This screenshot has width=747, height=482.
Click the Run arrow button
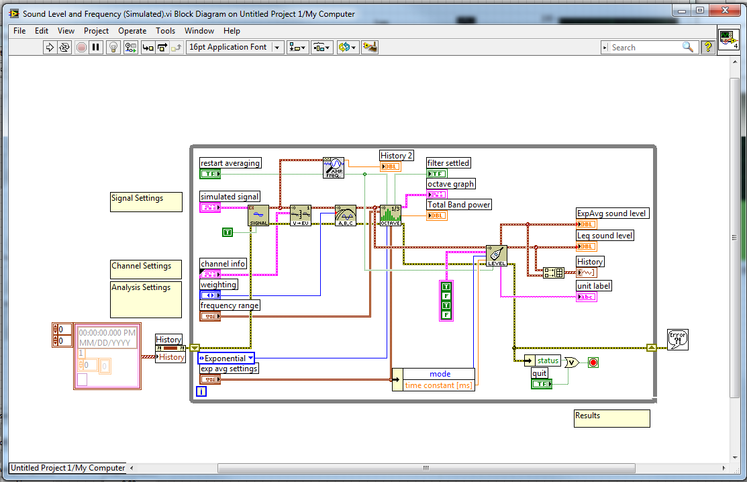(50, 47)
